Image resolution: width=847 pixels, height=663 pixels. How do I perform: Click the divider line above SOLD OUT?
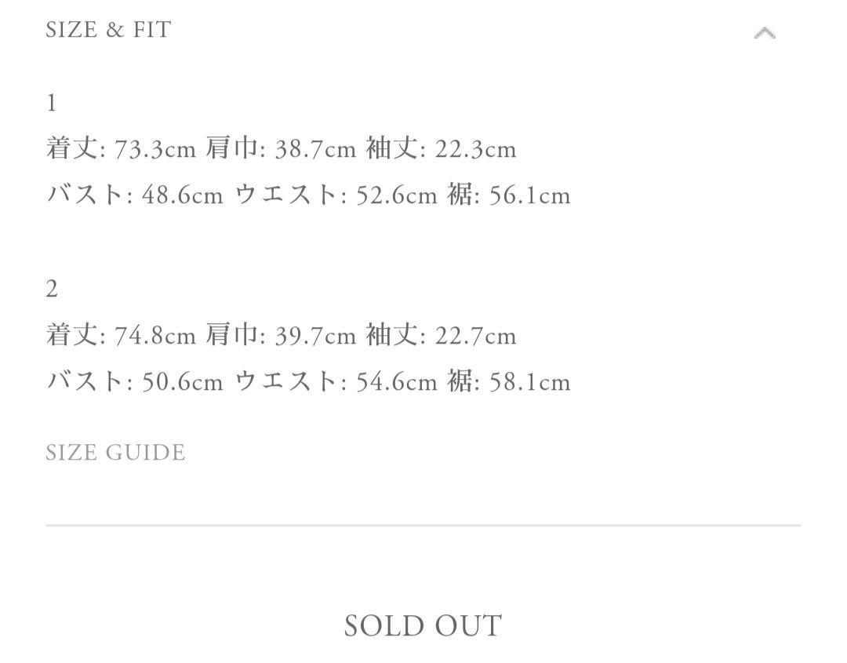click(423, 525)
